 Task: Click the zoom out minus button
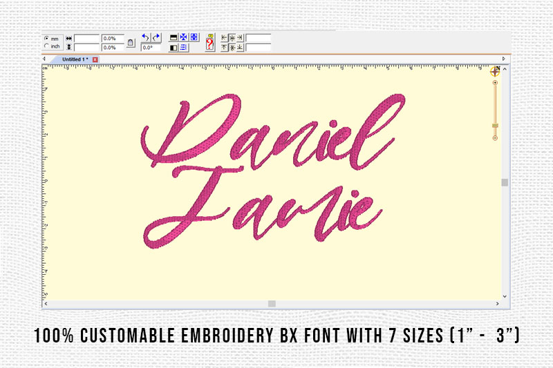(495, 138)
